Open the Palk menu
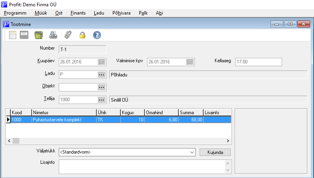This screenshot has width=314, height=178. click(x=143, y=13)
